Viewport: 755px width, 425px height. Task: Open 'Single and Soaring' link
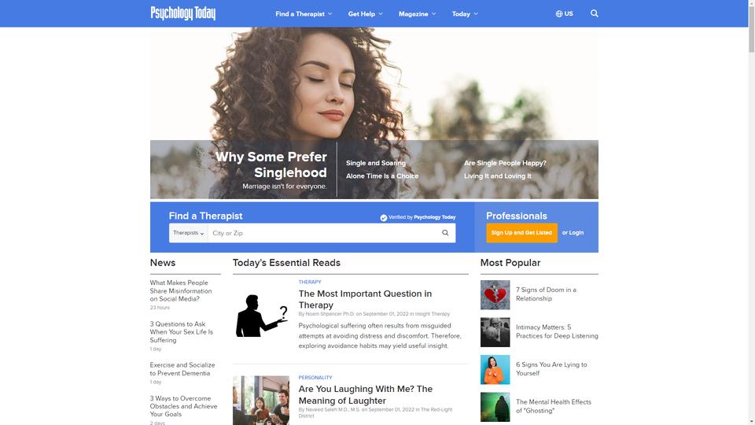(x=376, y=163)
